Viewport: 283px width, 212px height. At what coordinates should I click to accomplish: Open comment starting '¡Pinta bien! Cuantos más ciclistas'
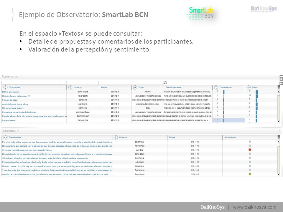coord(45,158)
